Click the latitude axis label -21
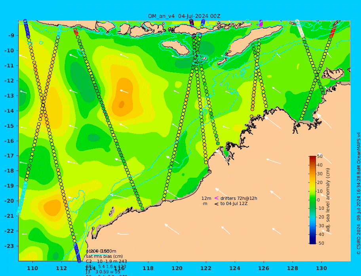 (9, 216)
